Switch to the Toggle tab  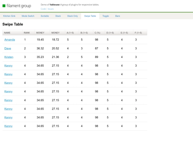105,16
